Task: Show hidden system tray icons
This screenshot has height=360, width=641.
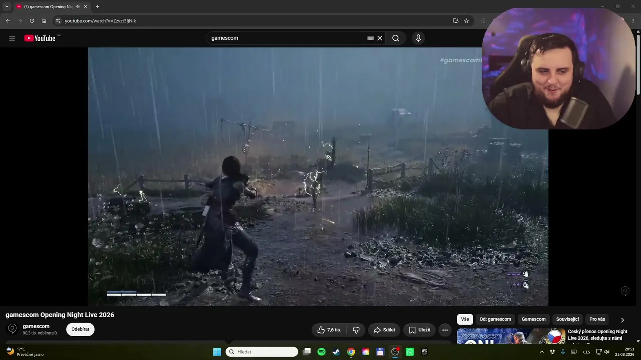Action: [541, 352]
